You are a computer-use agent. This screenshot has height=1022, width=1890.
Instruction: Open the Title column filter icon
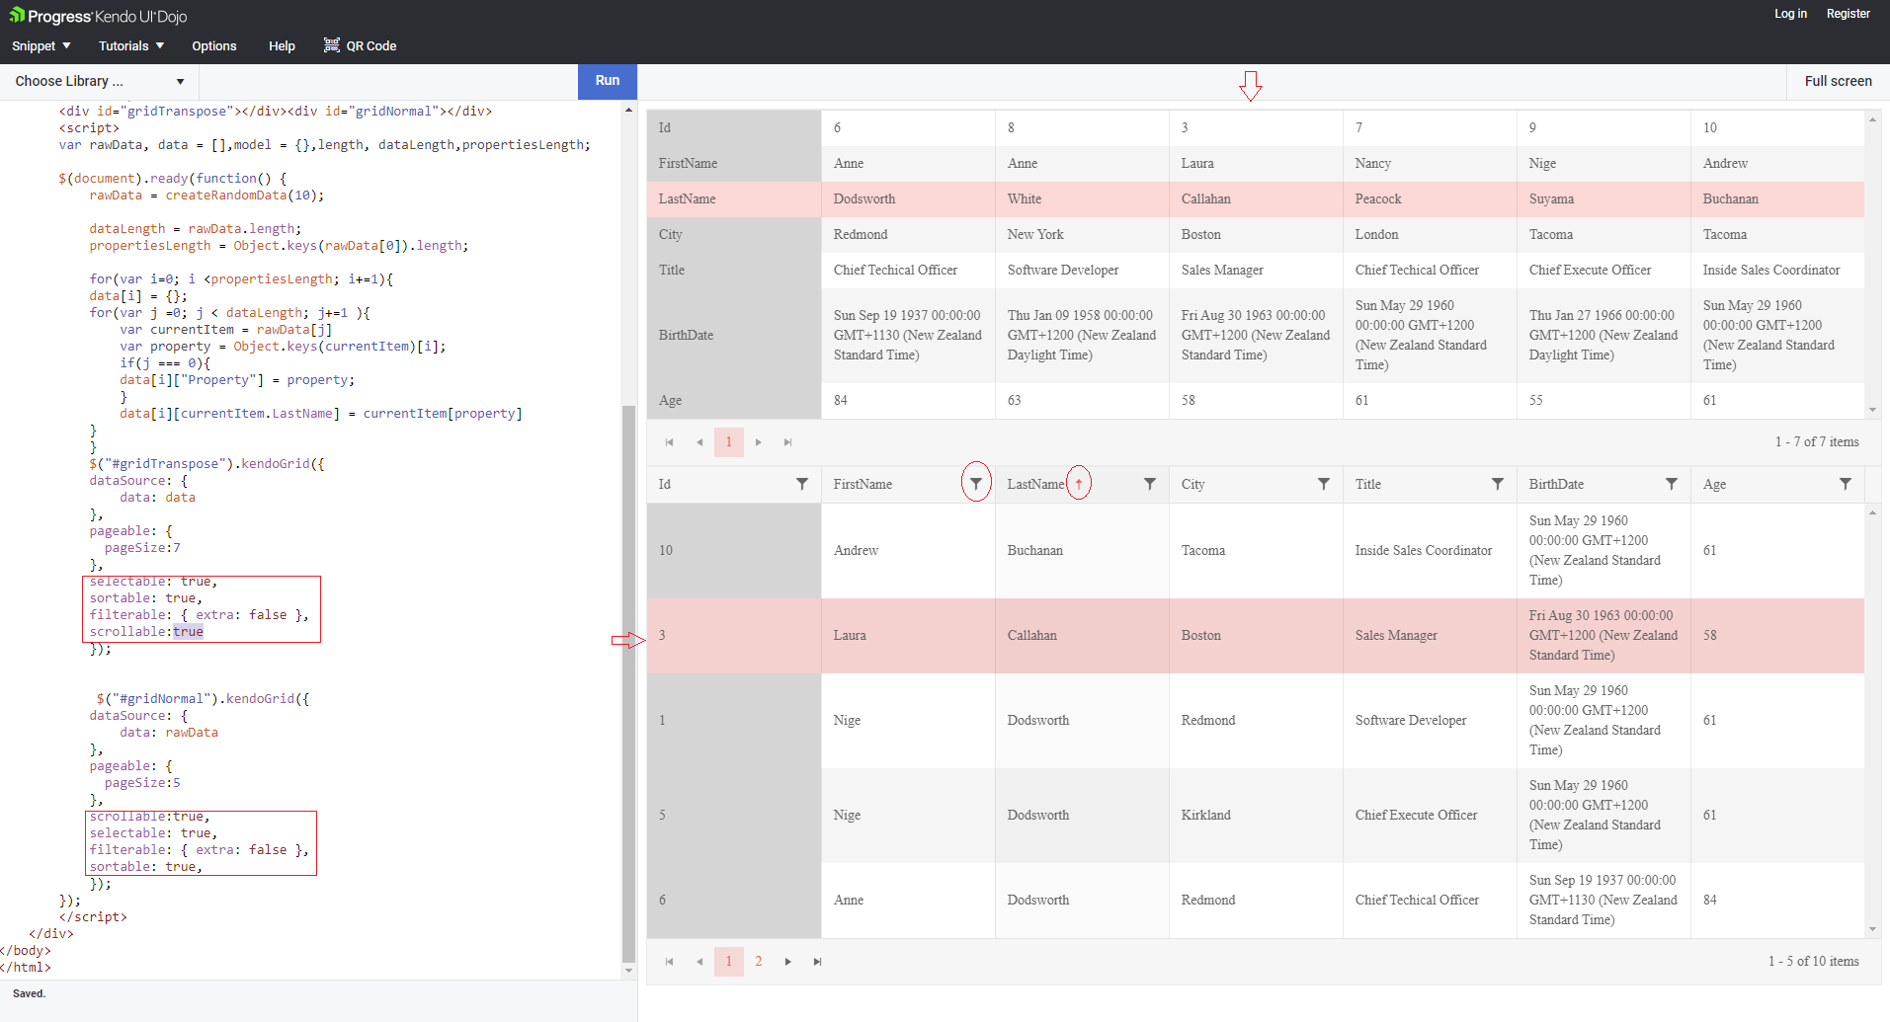tap(1498, 484)
